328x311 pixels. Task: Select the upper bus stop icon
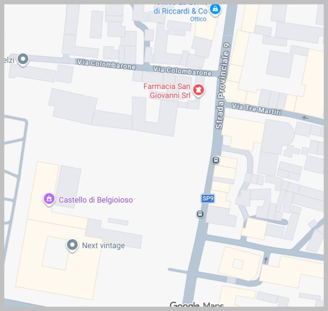(216, 160)
